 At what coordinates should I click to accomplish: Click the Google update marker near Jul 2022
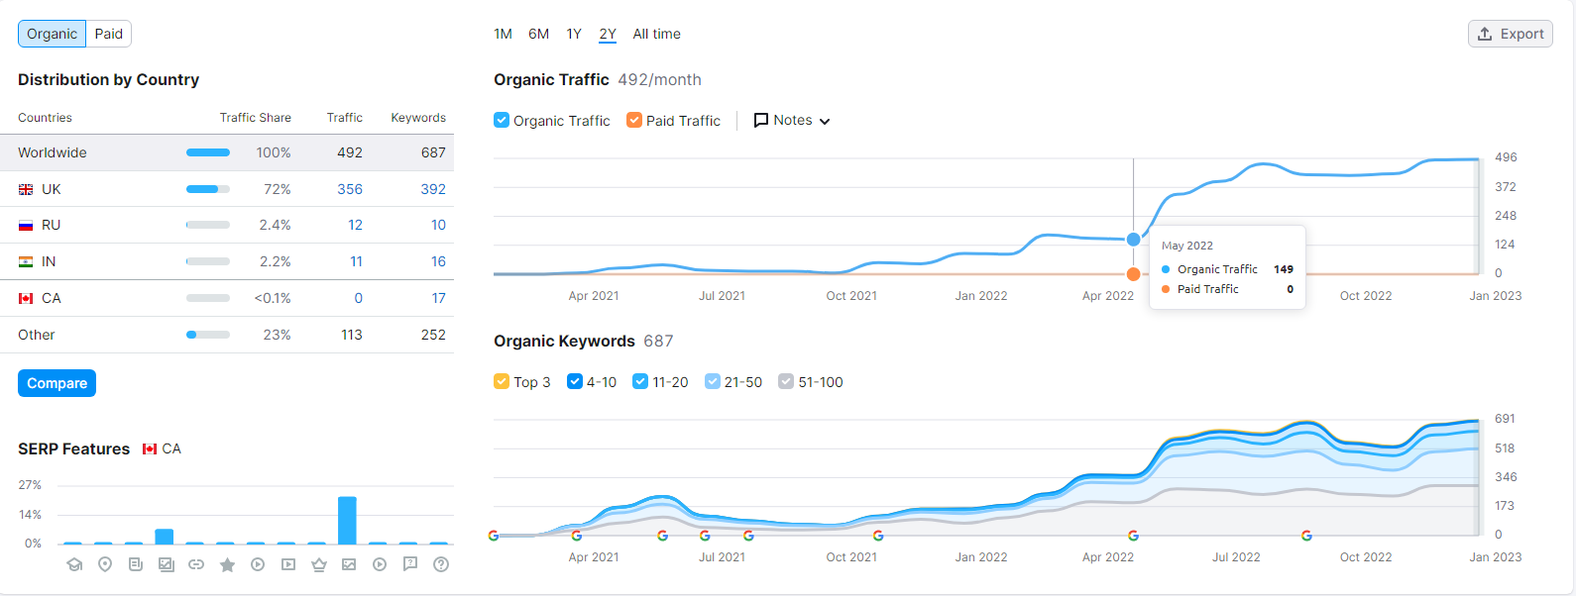click(x=1306, y=536)
